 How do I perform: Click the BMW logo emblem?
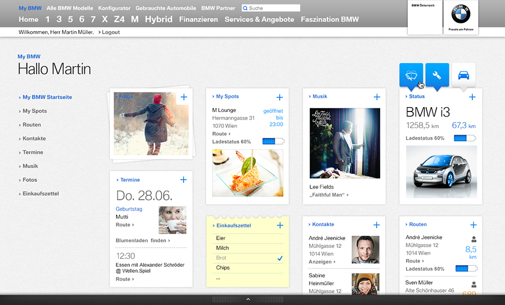click(461, 14)
